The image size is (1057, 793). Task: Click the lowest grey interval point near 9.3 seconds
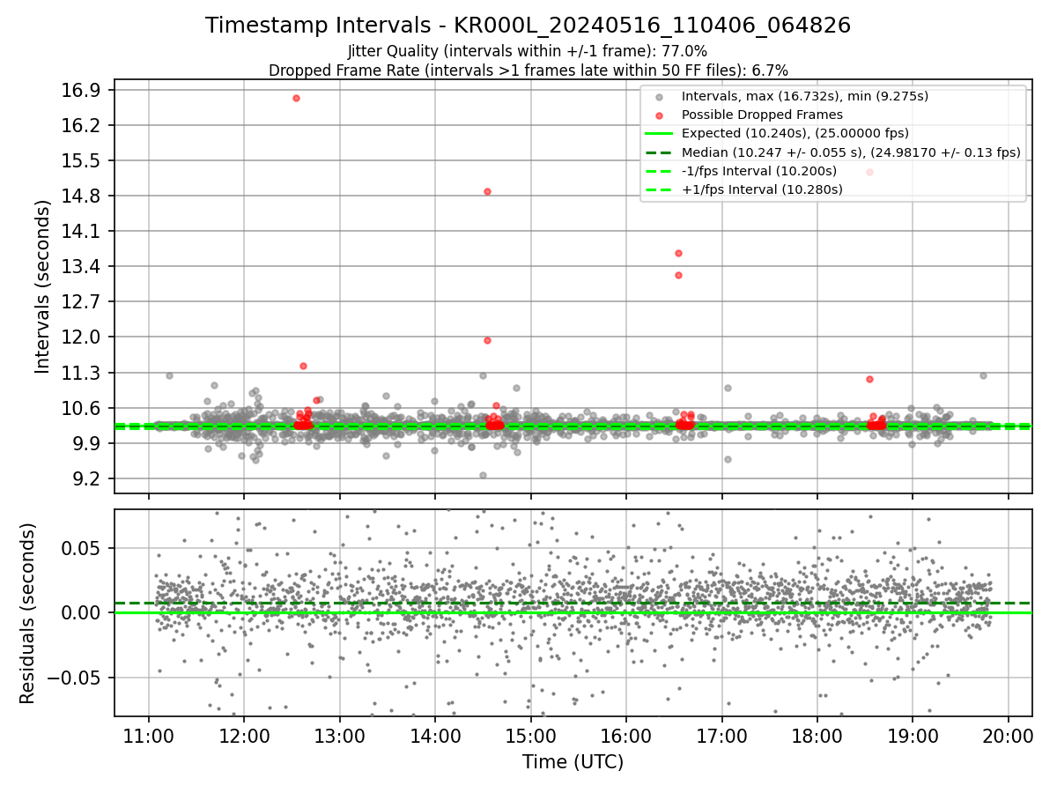[x=483, y=475]
